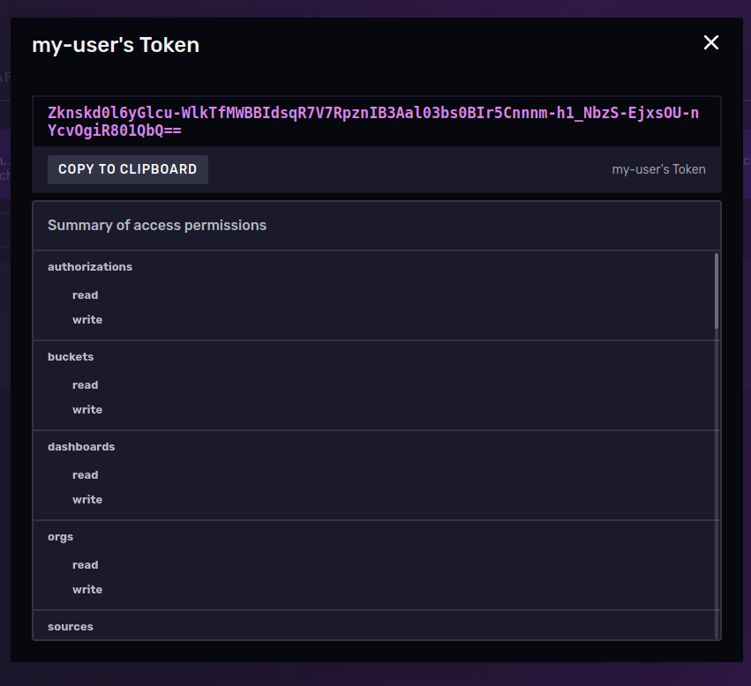Click the orgs permission heading
This screenshot has height=686, width=751.
60,537
